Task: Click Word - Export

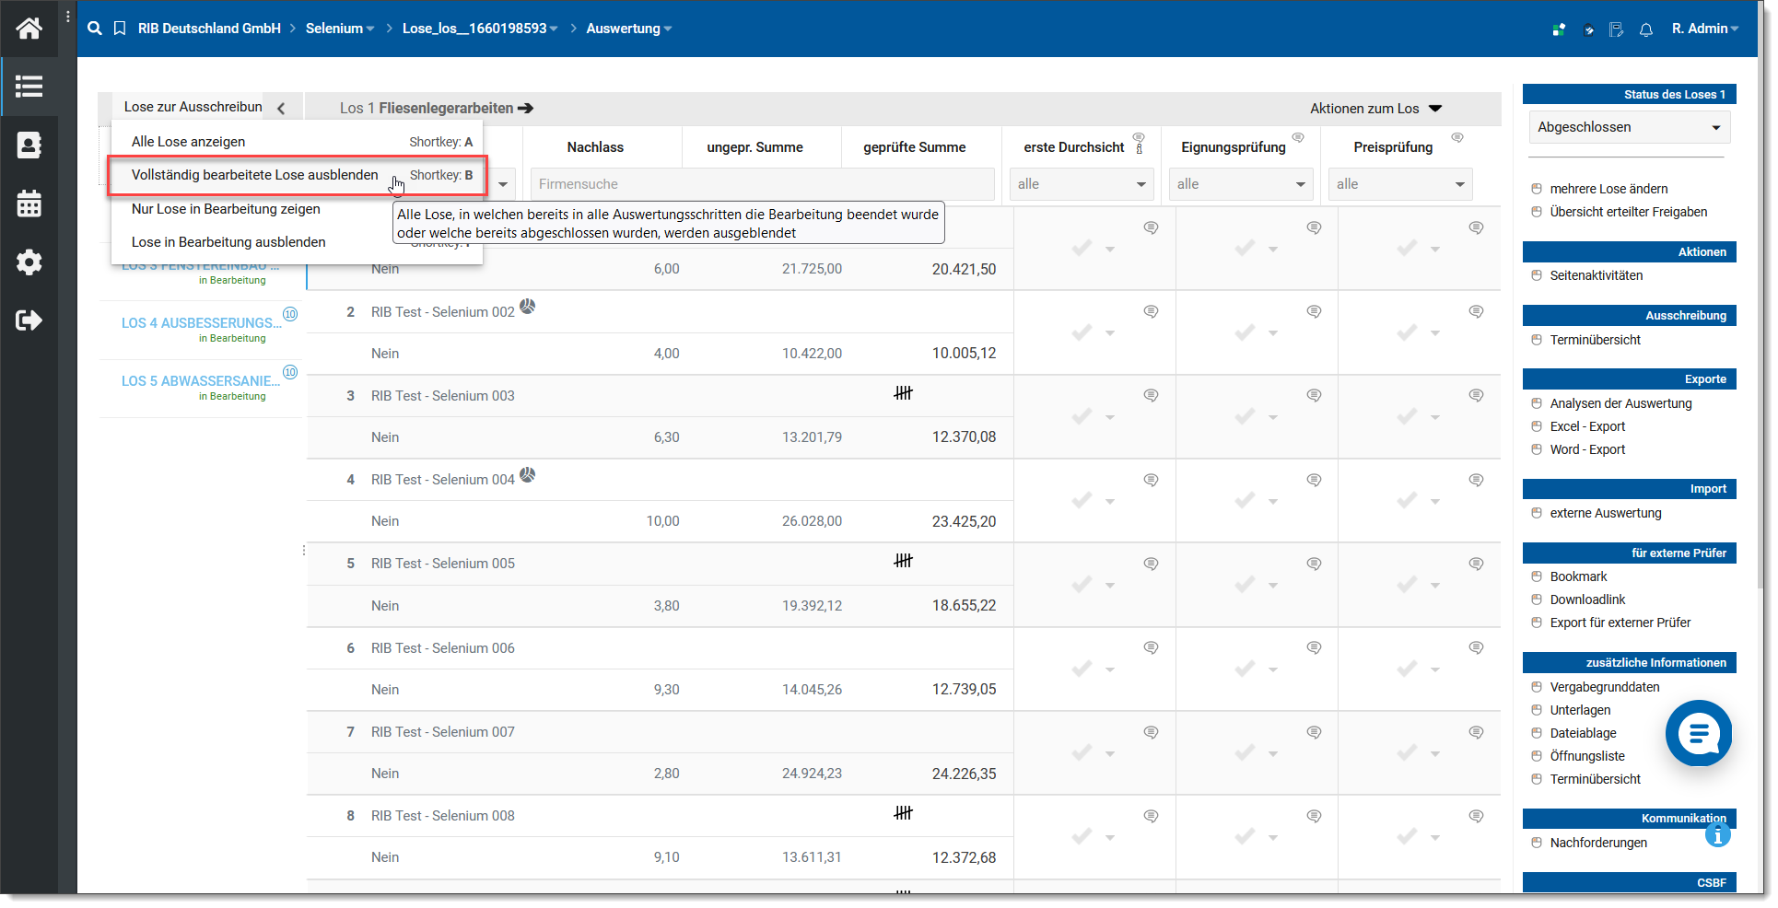Action: coord(1587,449)
